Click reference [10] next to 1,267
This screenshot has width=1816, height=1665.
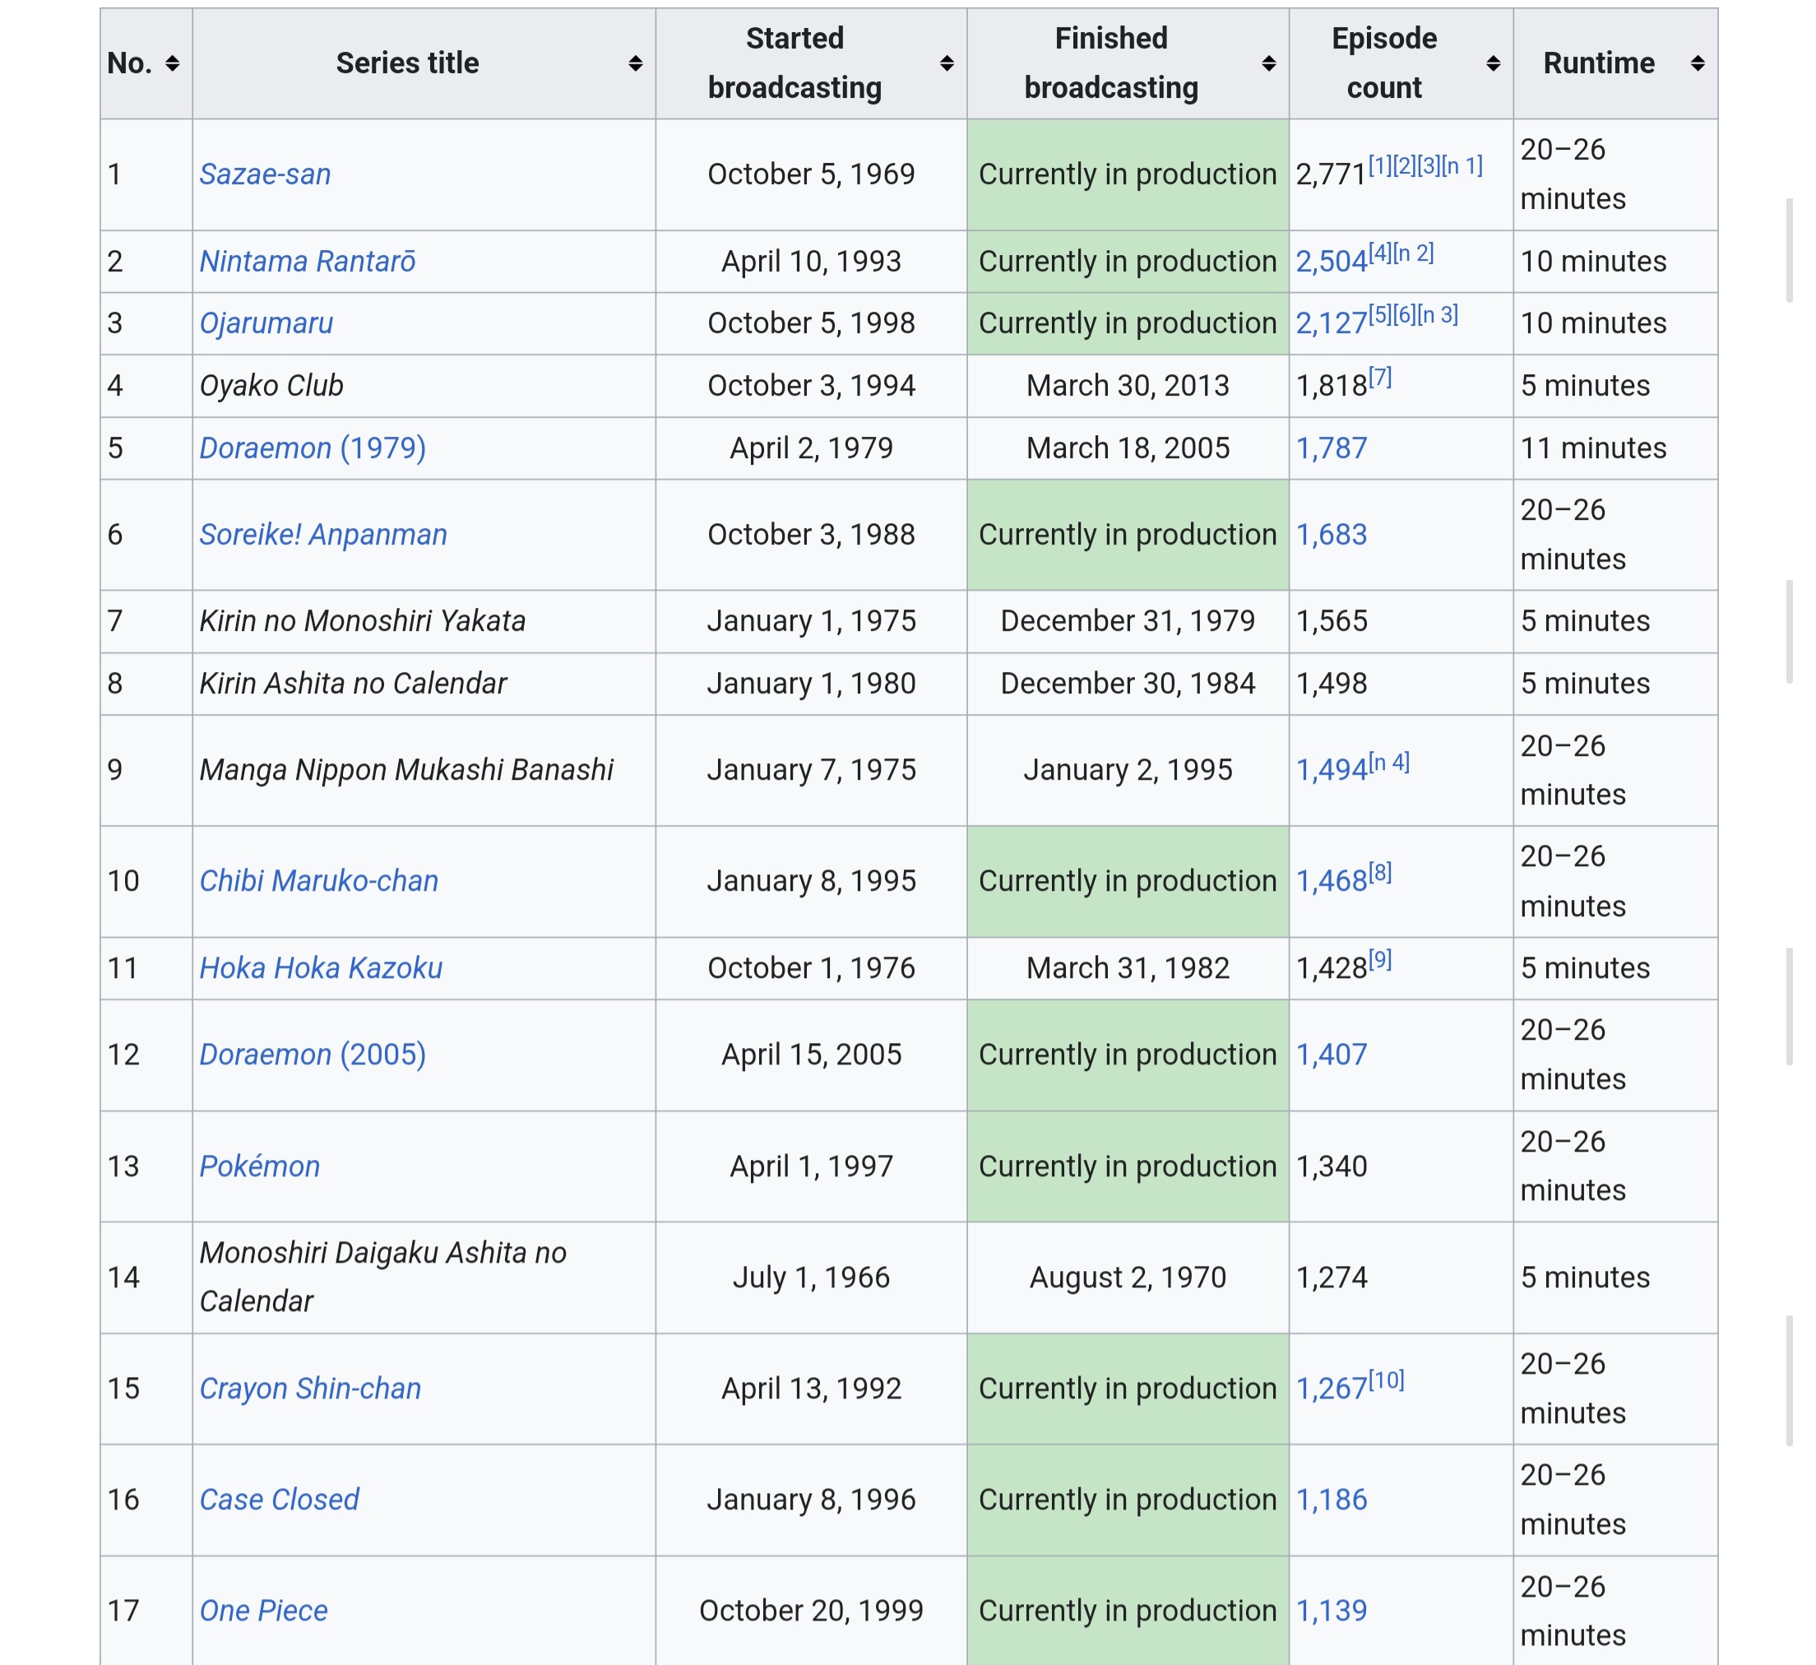1387,1380
